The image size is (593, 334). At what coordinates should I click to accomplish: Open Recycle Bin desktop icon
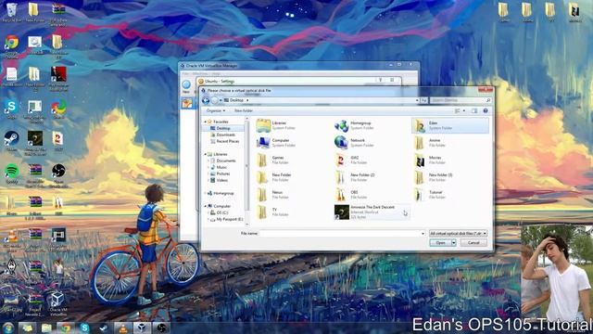tap(12, 12)
